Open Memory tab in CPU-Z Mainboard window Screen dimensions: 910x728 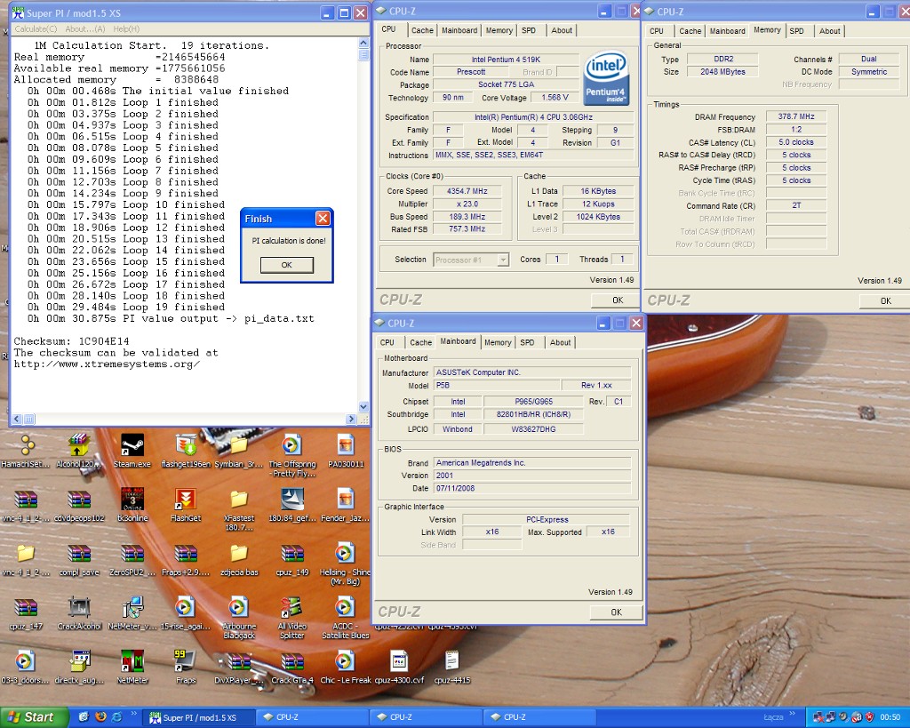point(498,342)
